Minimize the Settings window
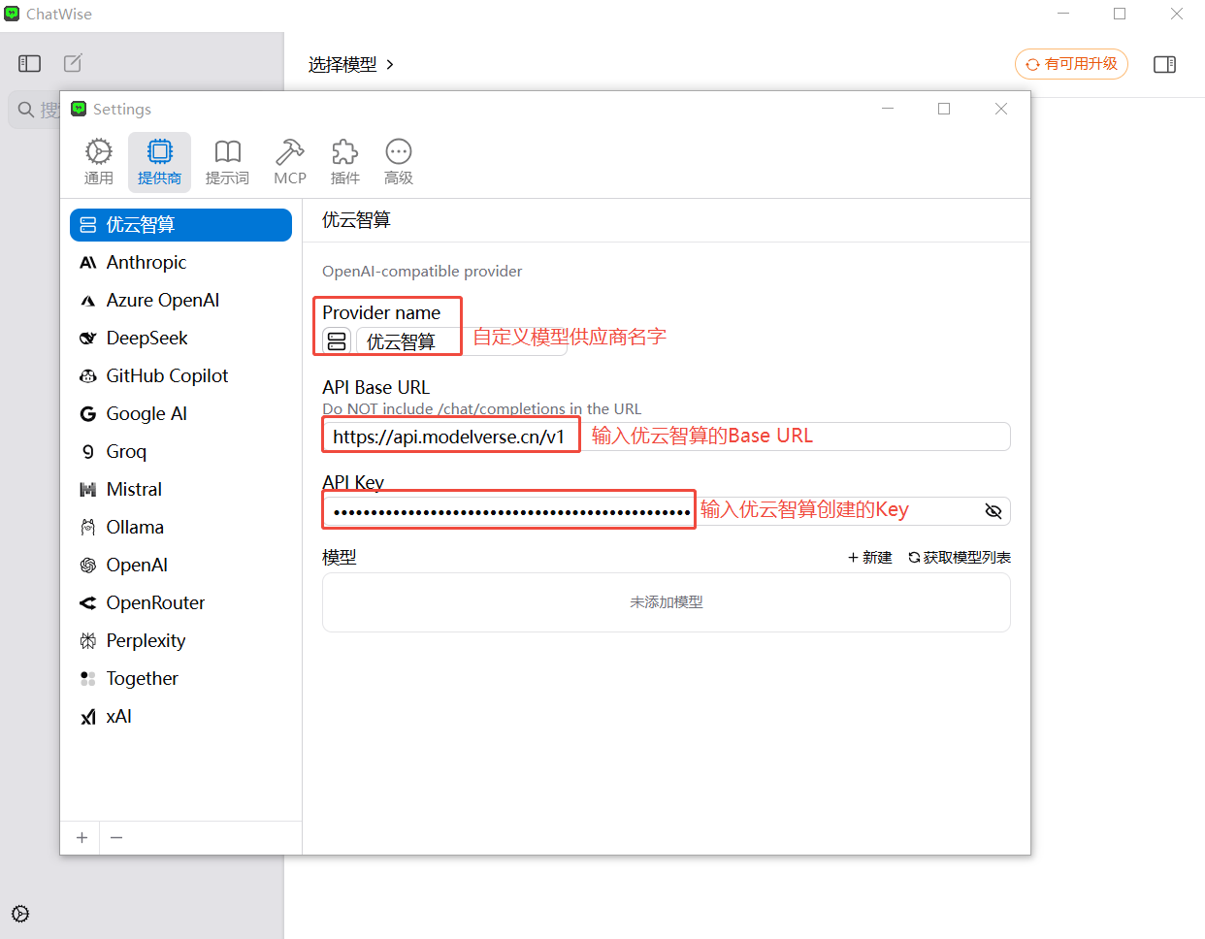Screen dimensions: 1205x939 [x=888, y=109]
